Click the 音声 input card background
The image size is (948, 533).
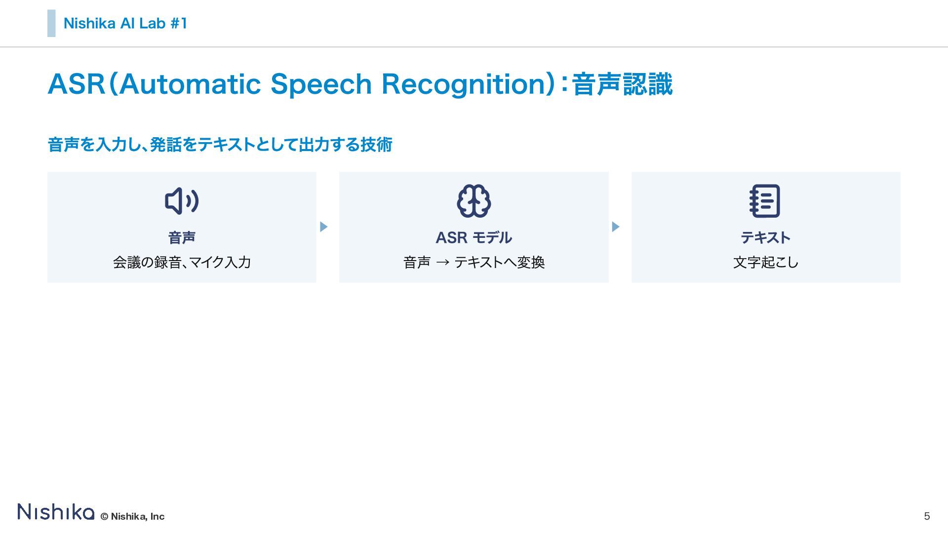(182, 227)
